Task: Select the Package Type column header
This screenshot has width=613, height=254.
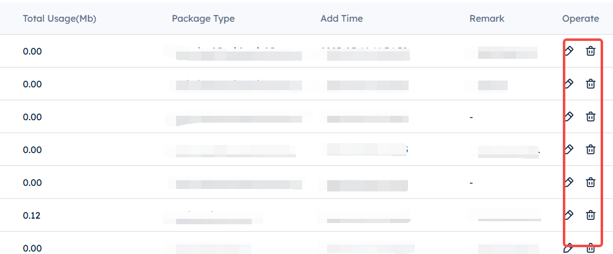Action: pos(203,19)
